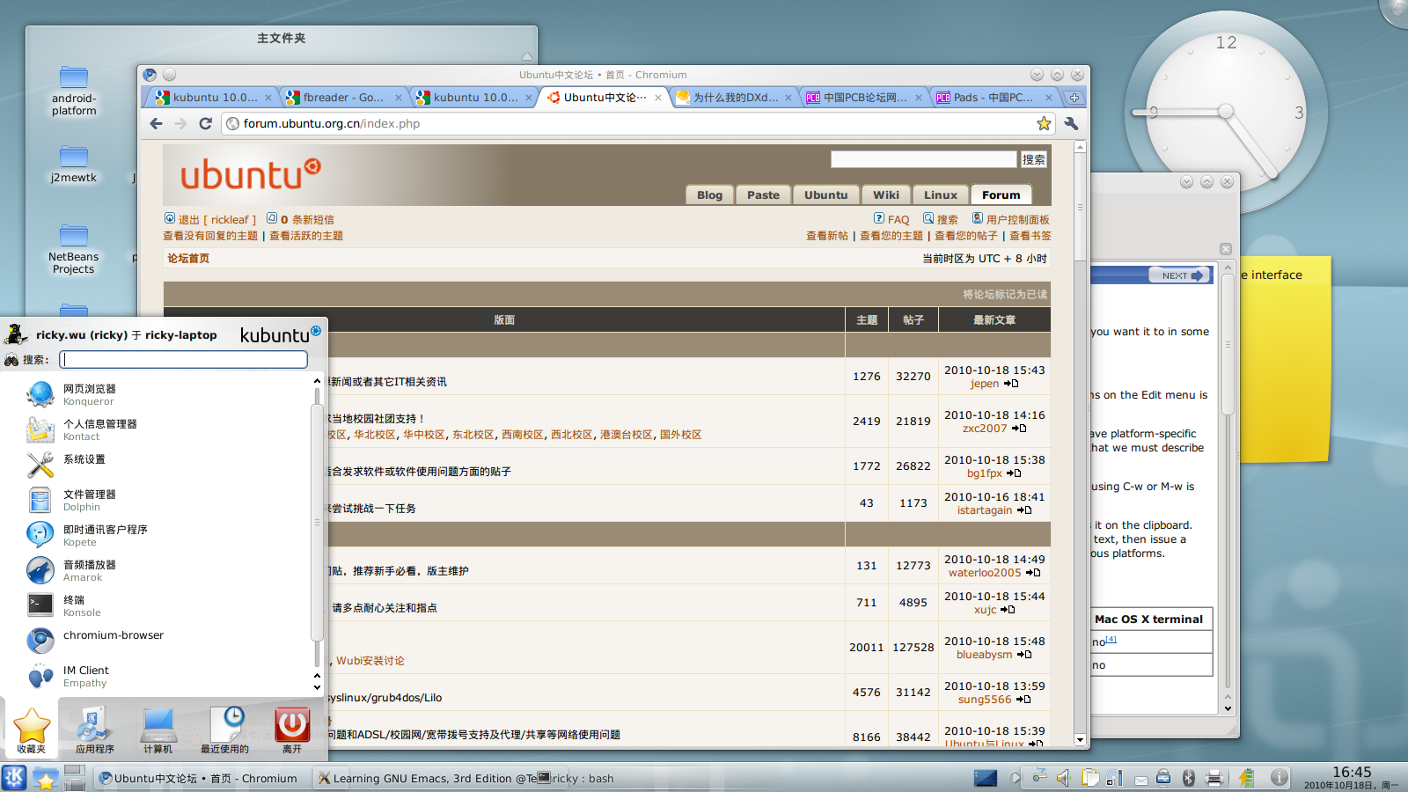1408x792 pixels.
Task: Open network wireless tray icon
Action: [1114, 777]
